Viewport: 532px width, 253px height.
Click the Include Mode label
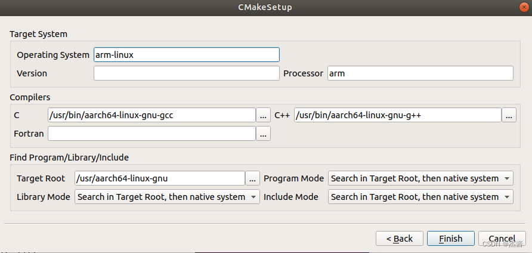click(x=291, y=197)
